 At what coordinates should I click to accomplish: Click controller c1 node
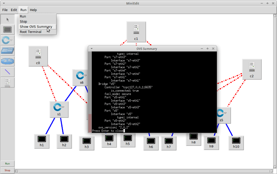pyautogui.click(x=136, y=32)
